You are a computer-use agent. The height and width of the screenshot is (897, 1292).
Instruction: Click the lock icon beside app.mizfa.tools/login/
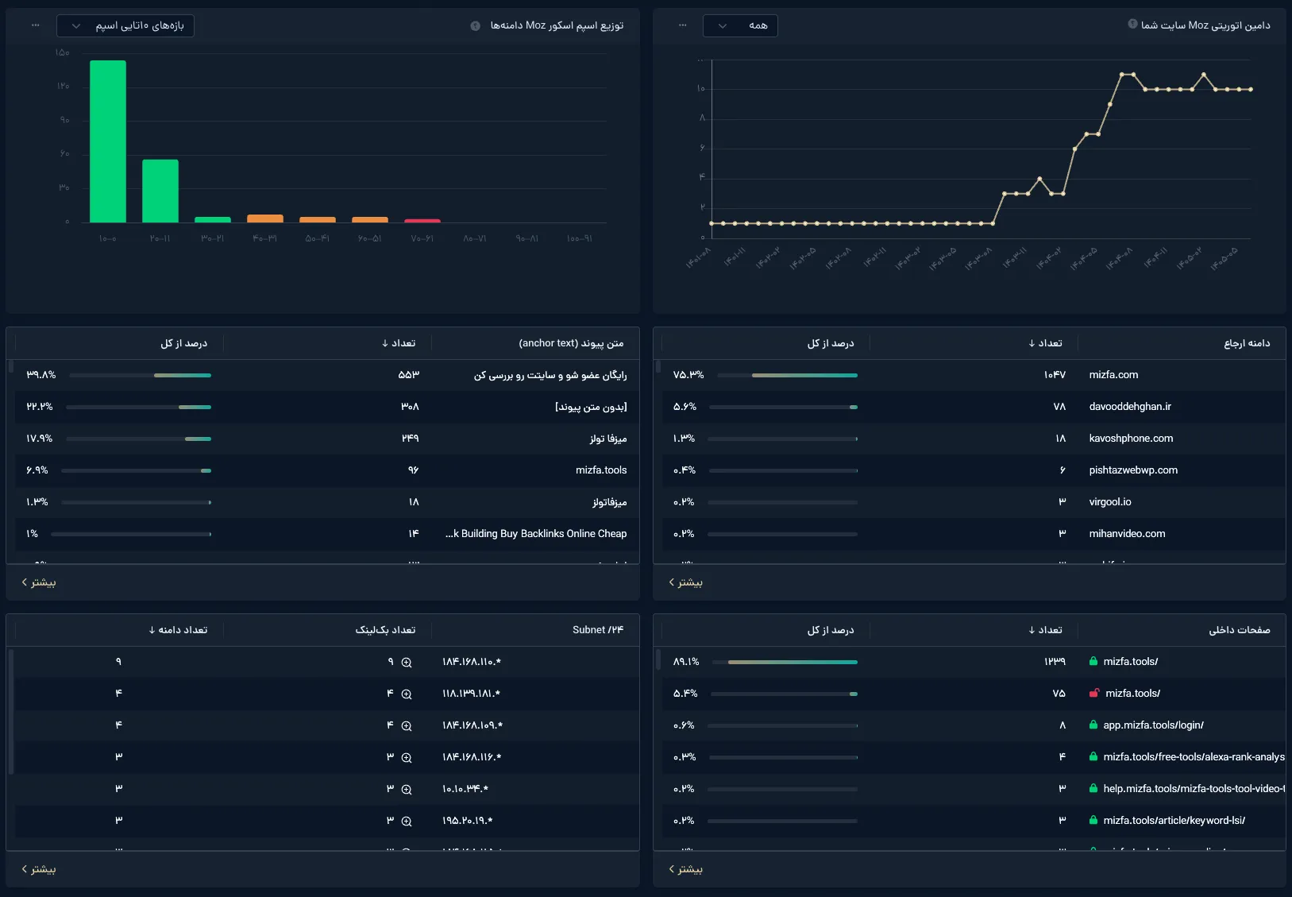pyautogui.click(x=1093, y=725)
